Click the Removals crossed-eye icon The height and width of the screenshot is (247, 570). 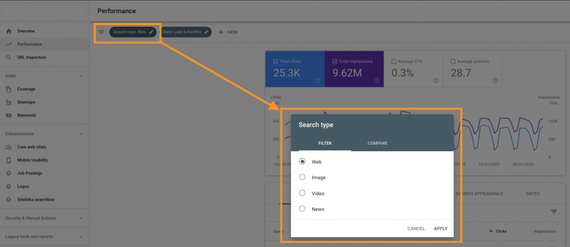click(x=9, y=115)
